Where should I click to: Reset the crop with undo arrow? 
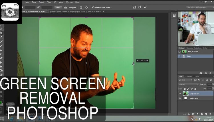pyautogui.click(x=134, y=7)
